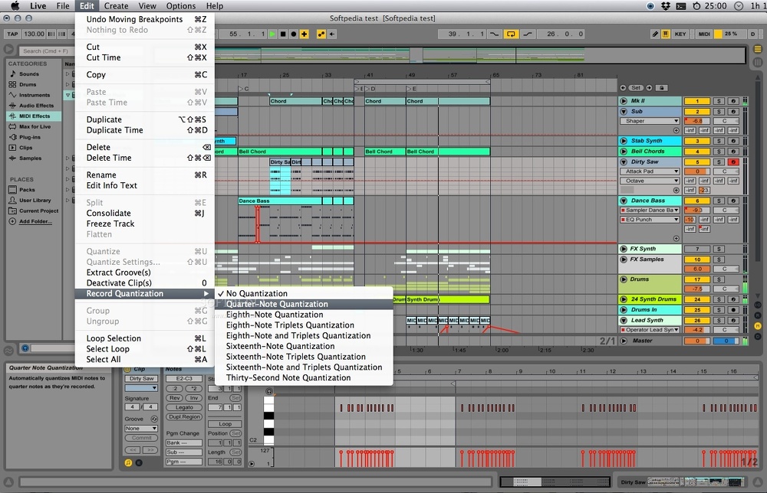Viewport: 767px width, 493px height.
Task: Solo the Bell Chords track
Action: click(x=719, y=152)
